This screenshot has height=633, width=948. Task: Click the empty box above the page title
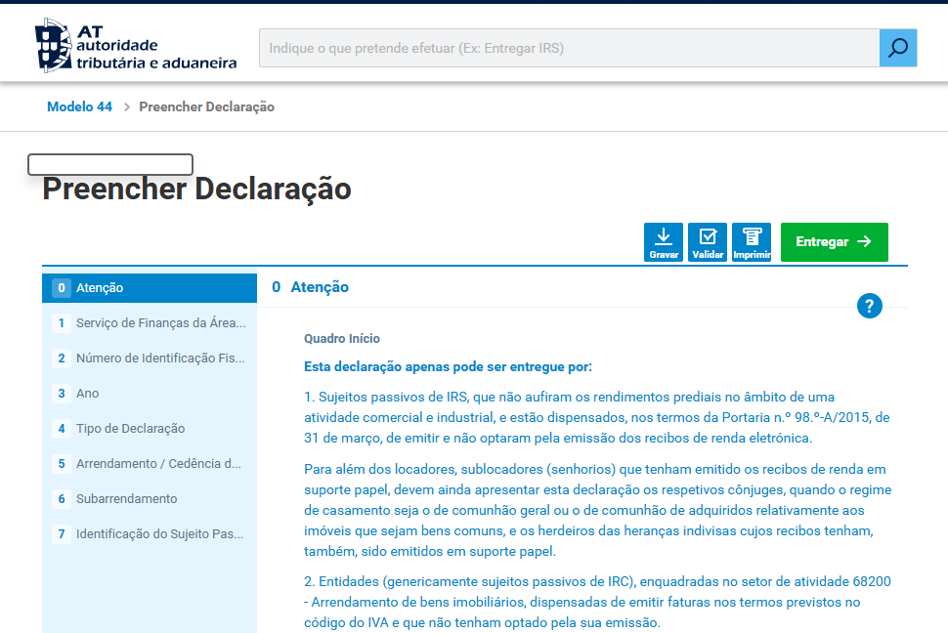[109, 164]
